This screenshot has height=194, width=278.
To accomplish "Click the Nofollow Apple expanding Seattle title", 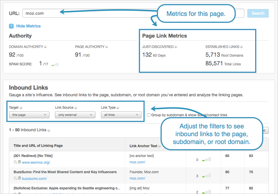I will coord(67,188).
